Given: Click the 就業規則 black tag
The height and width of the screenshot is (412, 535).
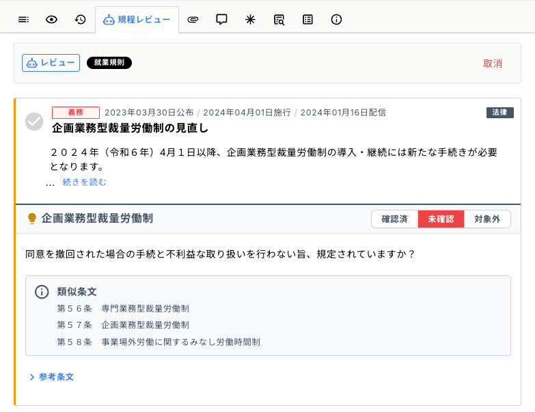Looking at the screenshot, I should click(109, 63).
